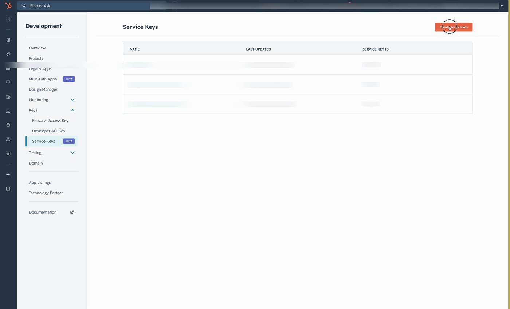Screen dimensions: 510x309
Task: Select the Sales funnel icon
Action: [x=8, y=82]
